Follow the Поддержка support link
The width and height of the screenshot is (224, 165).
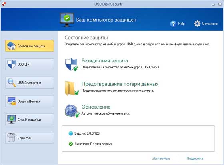point(195,159)
